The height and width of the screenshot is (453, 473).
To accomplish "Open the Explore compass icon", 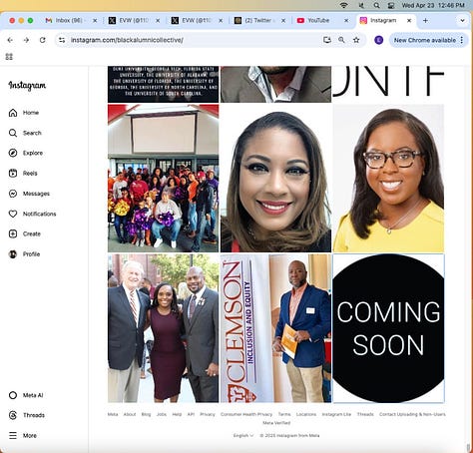I will tap(13, 153).
